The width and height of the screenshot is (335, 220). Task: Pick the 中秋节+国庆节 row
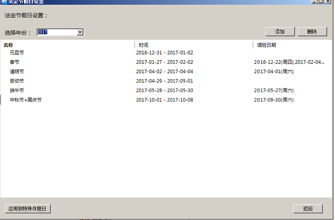25,100
